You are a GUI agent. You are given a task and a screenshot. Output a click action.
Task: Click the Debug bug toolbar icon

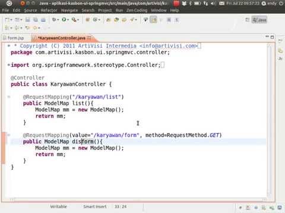coord(54,20)
